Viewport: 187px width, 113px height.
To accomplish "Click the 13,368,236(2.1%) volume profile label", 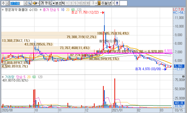I will (x=16, y=41).
